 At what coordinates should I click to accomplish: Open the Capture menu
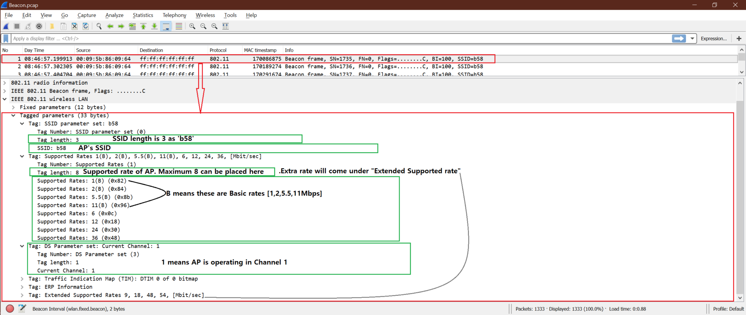tap(87, 15)
